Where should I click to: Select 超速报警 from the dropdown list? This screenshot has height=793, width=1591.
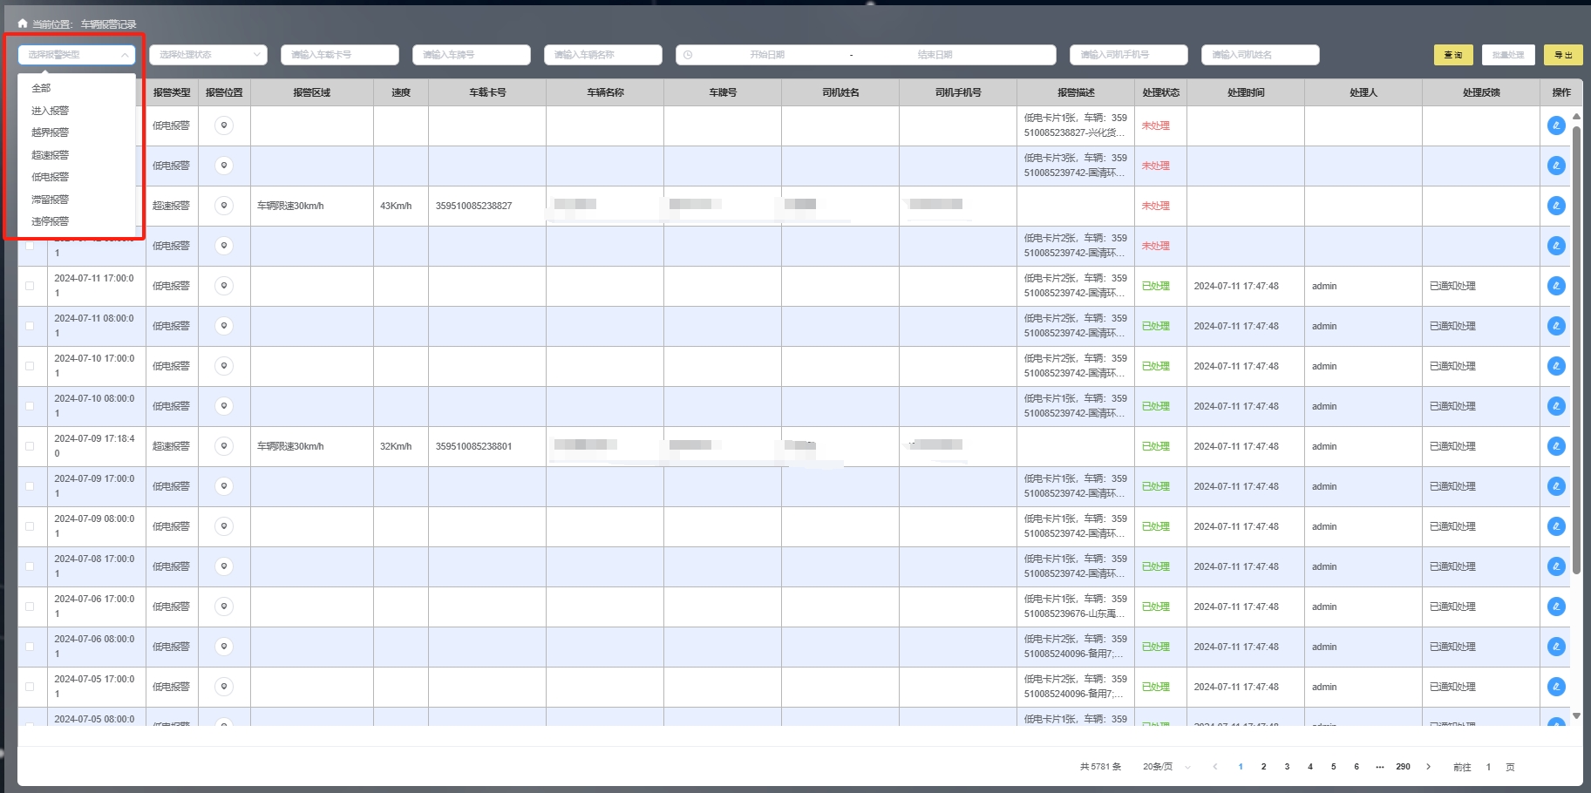(x=51, y=155)
